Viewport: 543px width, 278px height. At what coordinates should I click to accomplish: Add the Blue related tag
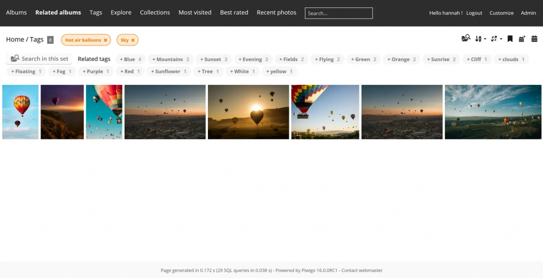(x=130, y=59)
